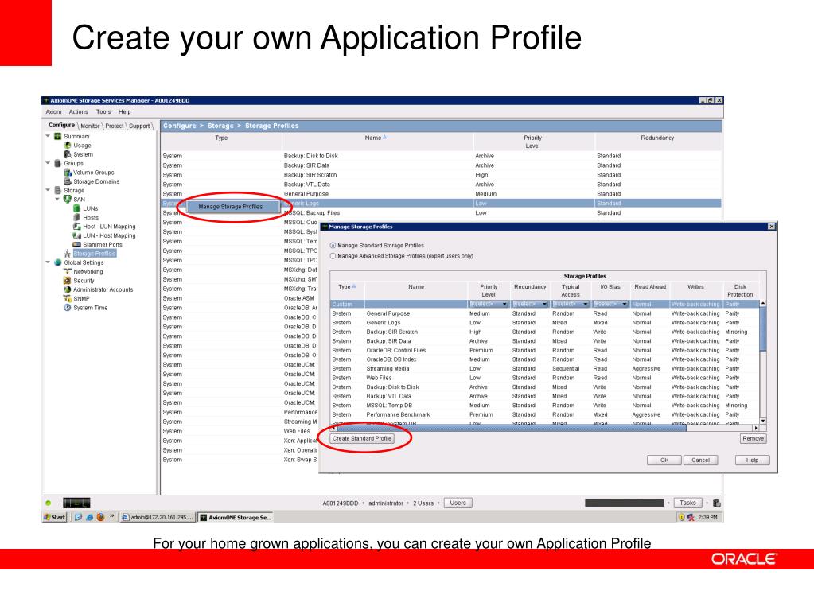Select Manage Advanced Storage Profiles radio button
The width and height of the screenshot is (814, 610).
pos(333,256)
